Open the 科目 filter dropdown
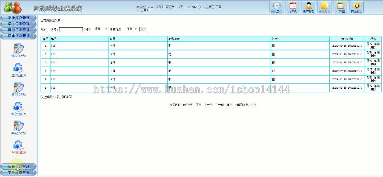Image resolution: width=383 pixels, height=177 pixels. pyautogui.click(x=100, y=29)
